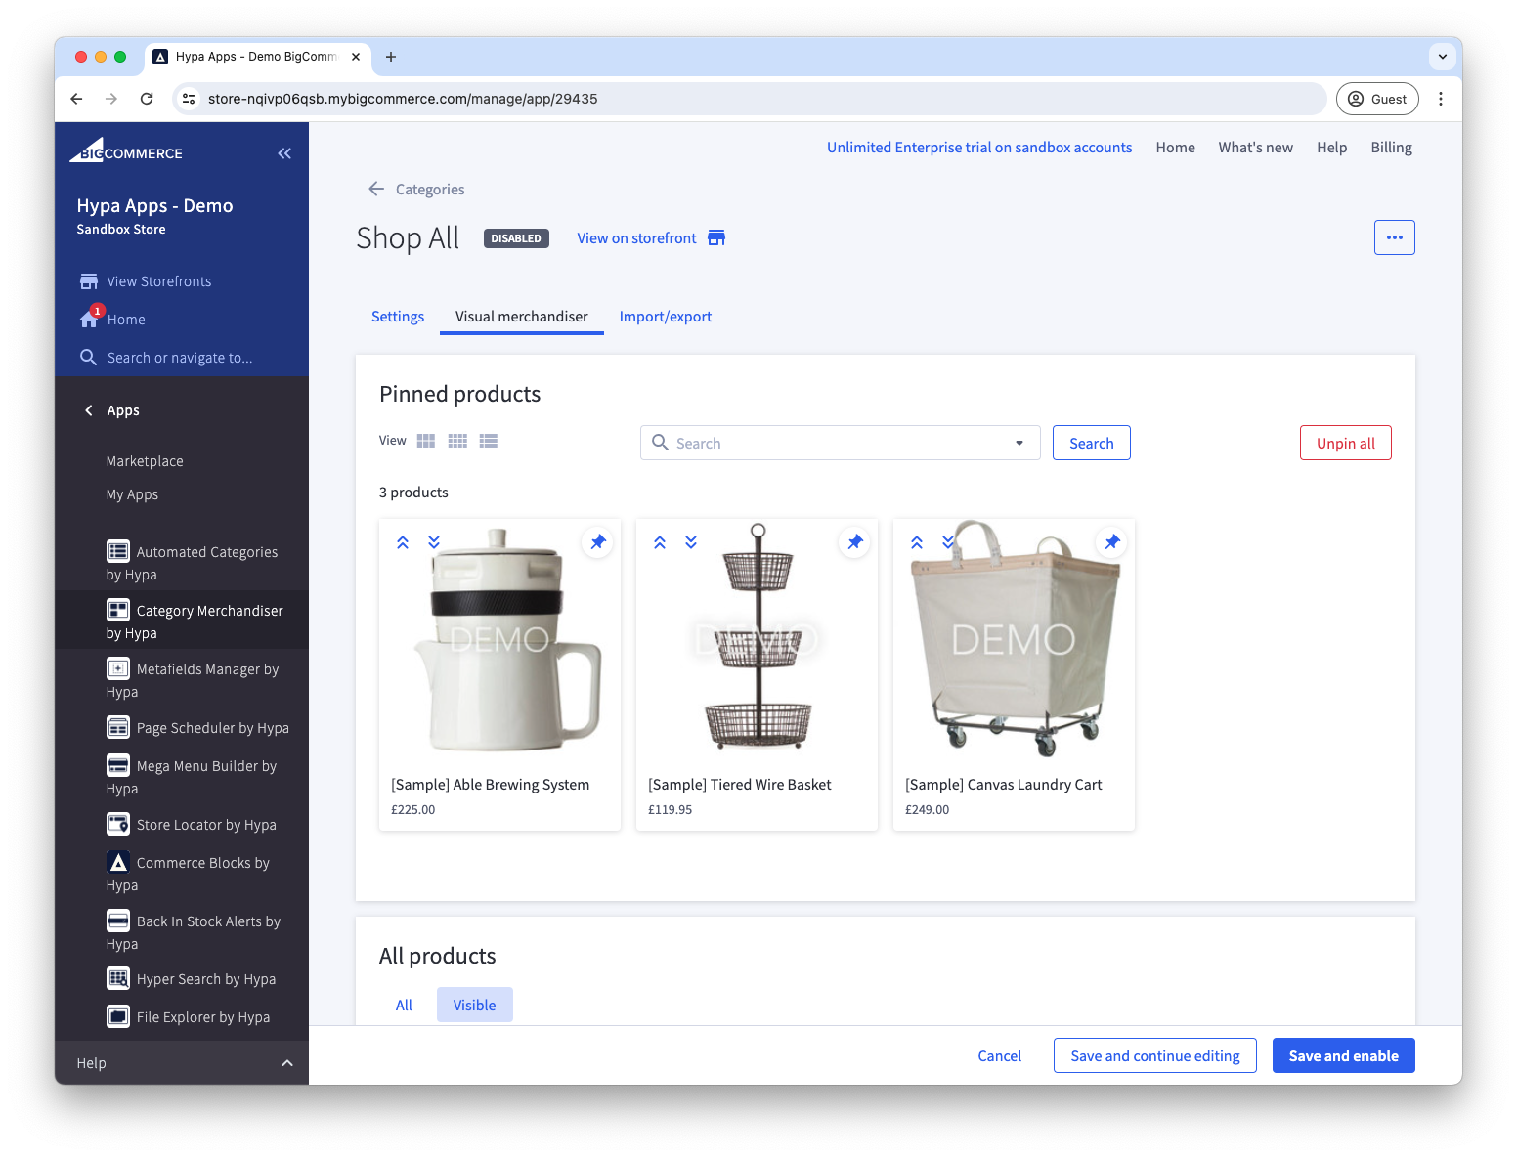Open the Import/export tab
The image size is (1517, 1157).
(666, 317)
